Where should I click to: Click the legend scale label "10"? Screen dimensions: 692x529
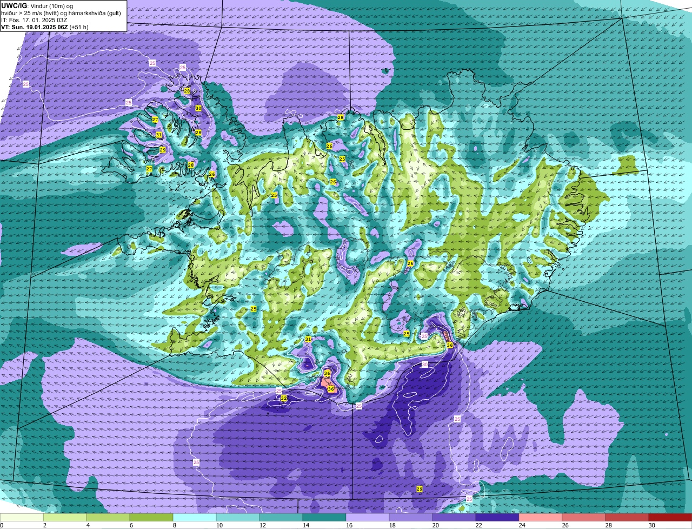(x=219, y=525)
